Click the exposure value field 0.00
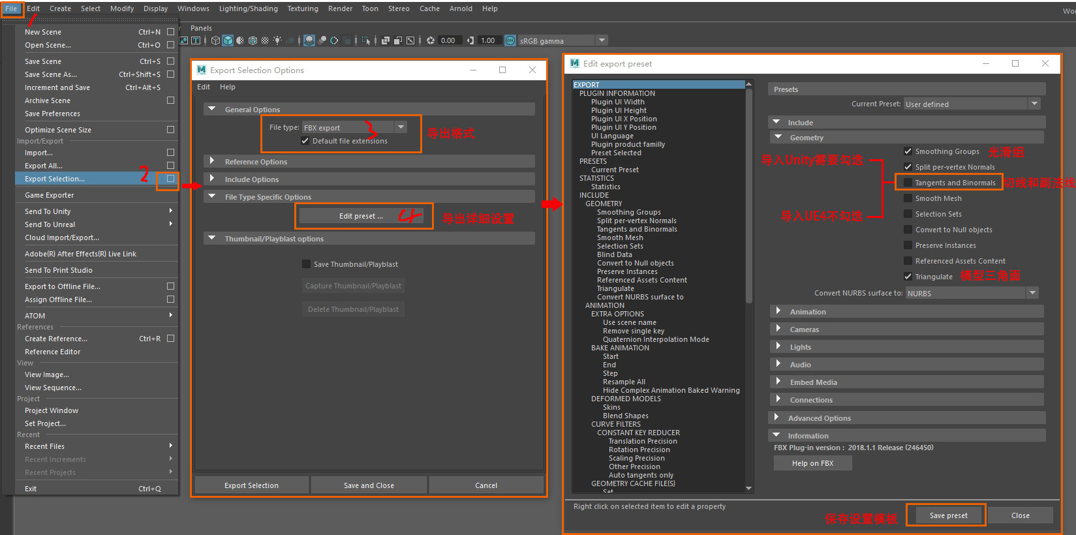The image size is (1076, 535). (450, 40)
